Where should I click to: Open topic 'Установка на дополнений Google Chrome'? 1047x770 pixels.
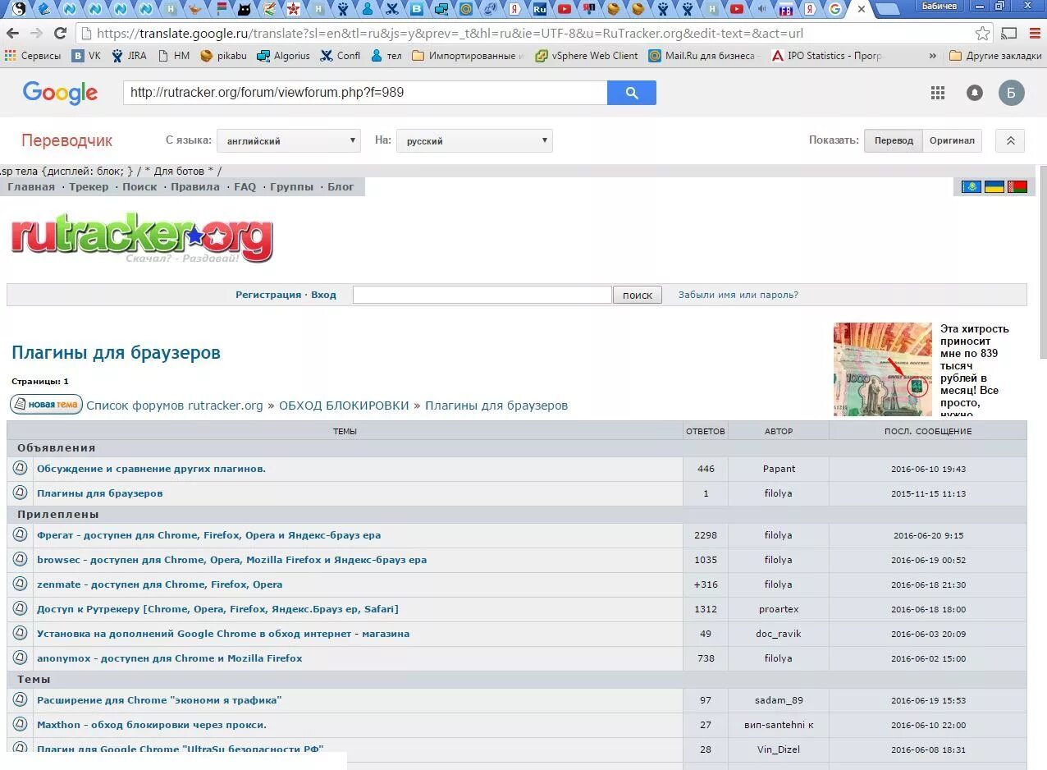pyautogui.click(x=223, y=634)
